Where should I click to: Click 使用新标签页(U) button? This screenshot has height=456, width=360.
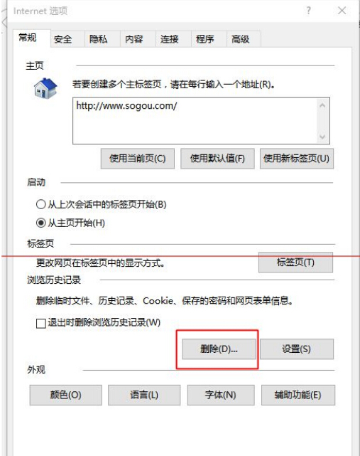point(296,159)
